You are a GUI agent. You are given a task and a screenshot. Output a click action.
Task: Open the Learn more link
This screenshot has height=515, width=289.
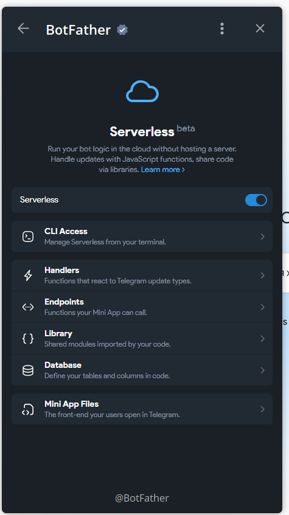[x=162, y=170]
